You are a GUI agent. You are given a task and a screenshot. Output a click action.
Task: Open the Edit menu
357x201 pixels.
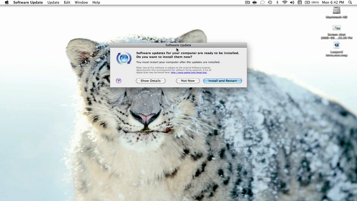67,2
